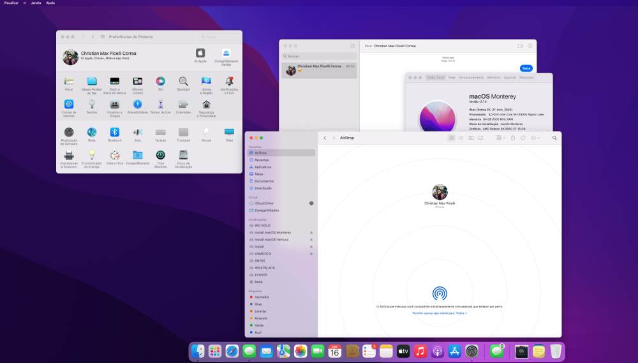The image size is (638, 363).
Task: Switch to Suporte tab
Action: [x=509, y=77]
